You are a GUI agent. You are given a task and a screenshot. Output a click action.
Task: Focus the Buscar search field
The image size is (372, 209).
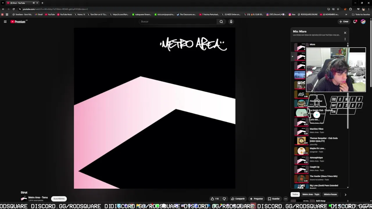[x=178, y=21]
